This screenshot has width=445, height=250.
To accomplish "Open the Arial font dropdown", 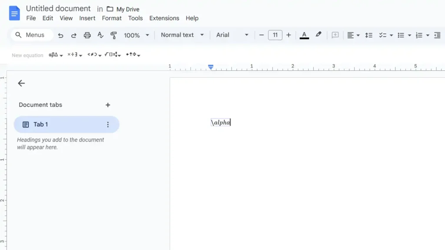I will (232, 35).
